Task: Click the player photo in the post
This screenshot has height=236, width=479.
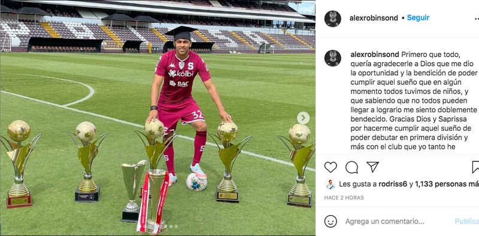Action: [157, 118]
